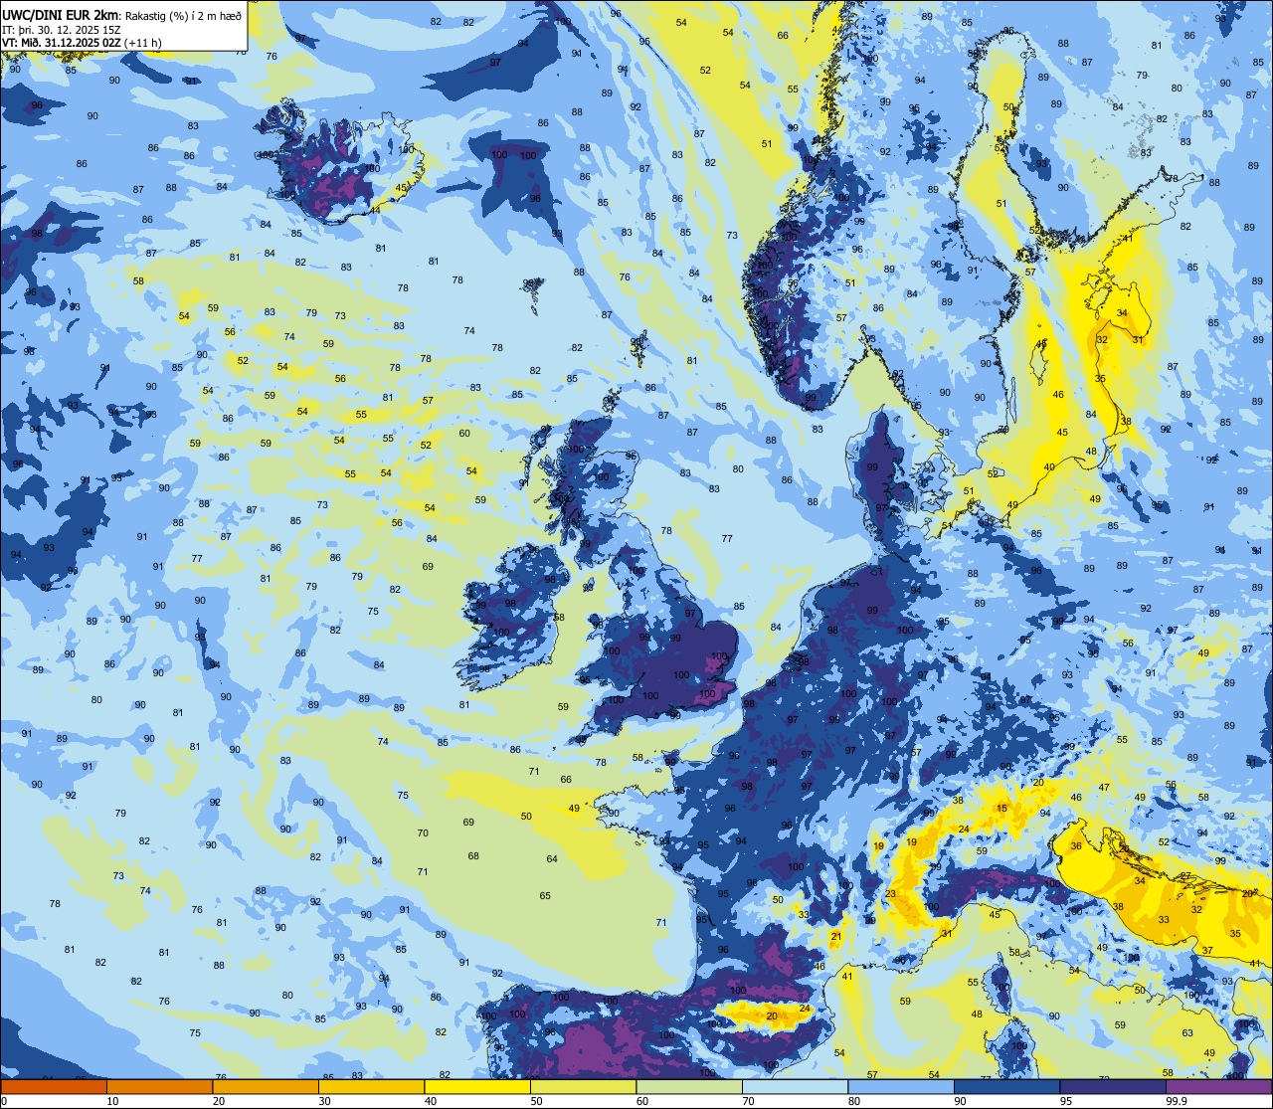Click legend tick label '10'
1273x1109 pixels.
pyautogui.click(x=112, y=1101)
